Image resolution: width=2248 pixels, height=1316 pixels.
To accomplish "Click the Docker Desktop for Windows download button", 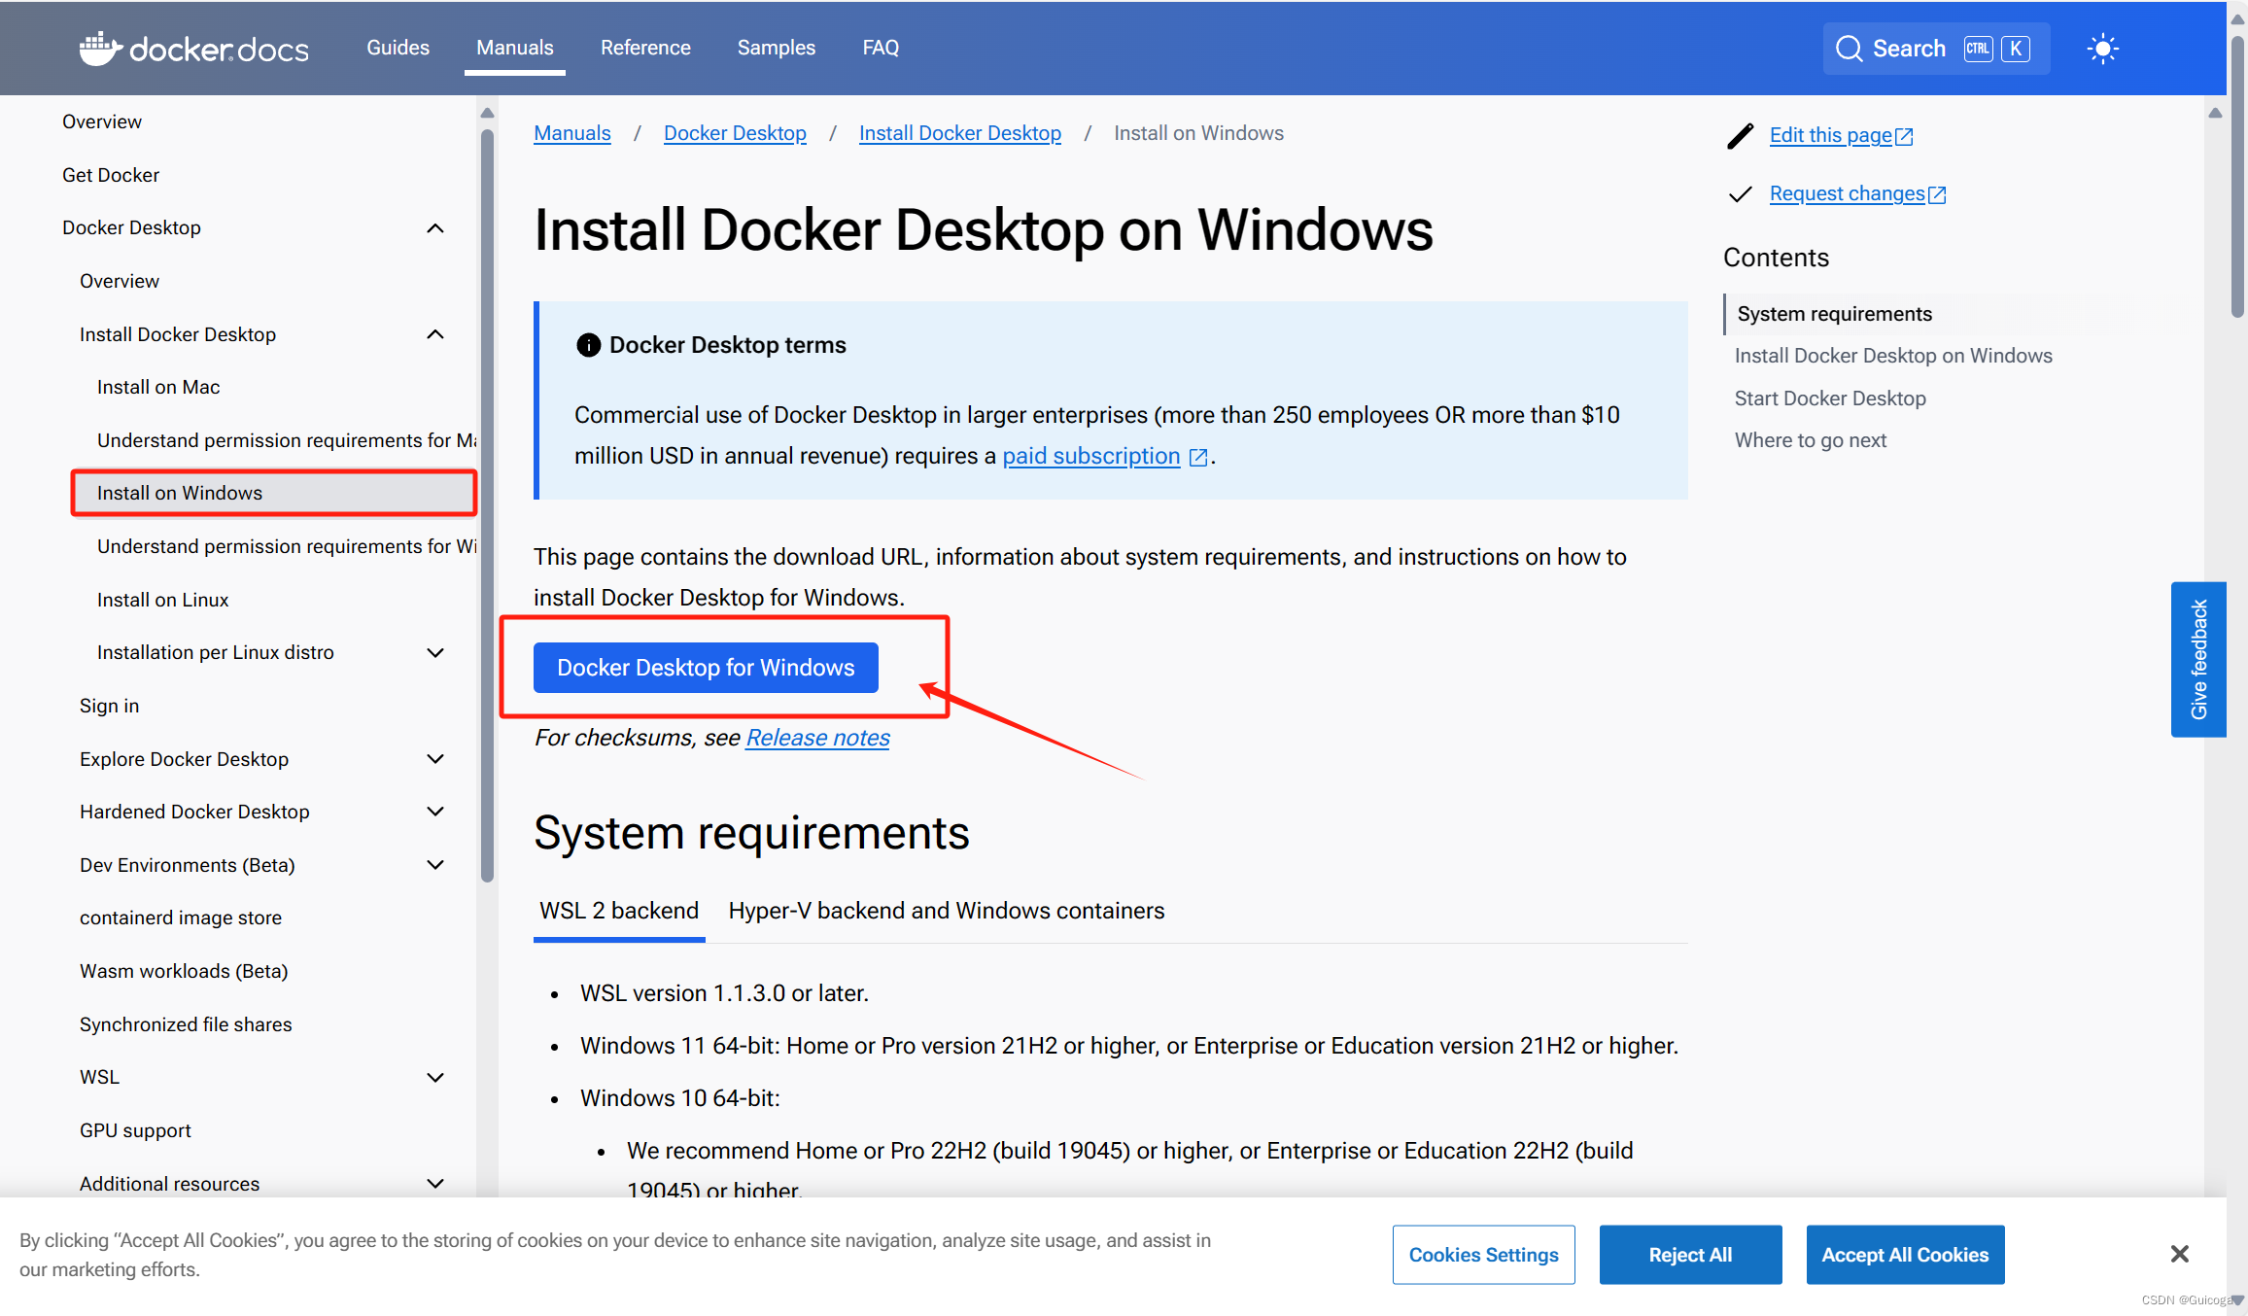I will 705,667.
